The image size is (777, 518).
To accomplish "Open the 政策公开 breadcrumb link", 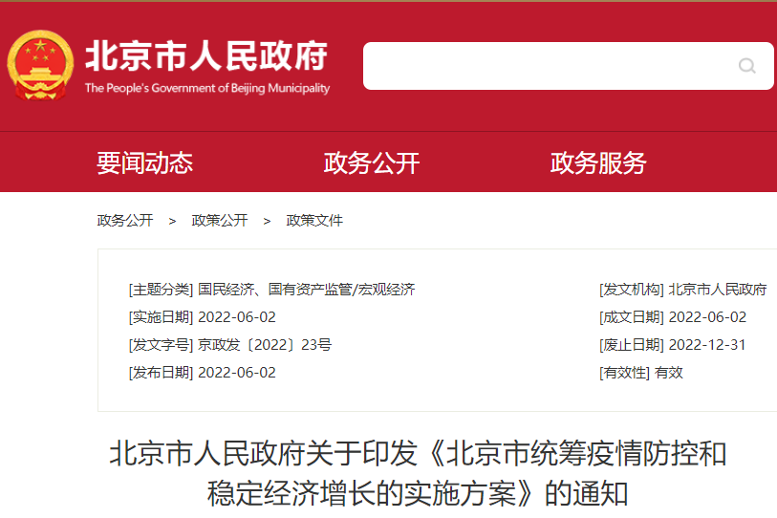I will coord(220,221).
